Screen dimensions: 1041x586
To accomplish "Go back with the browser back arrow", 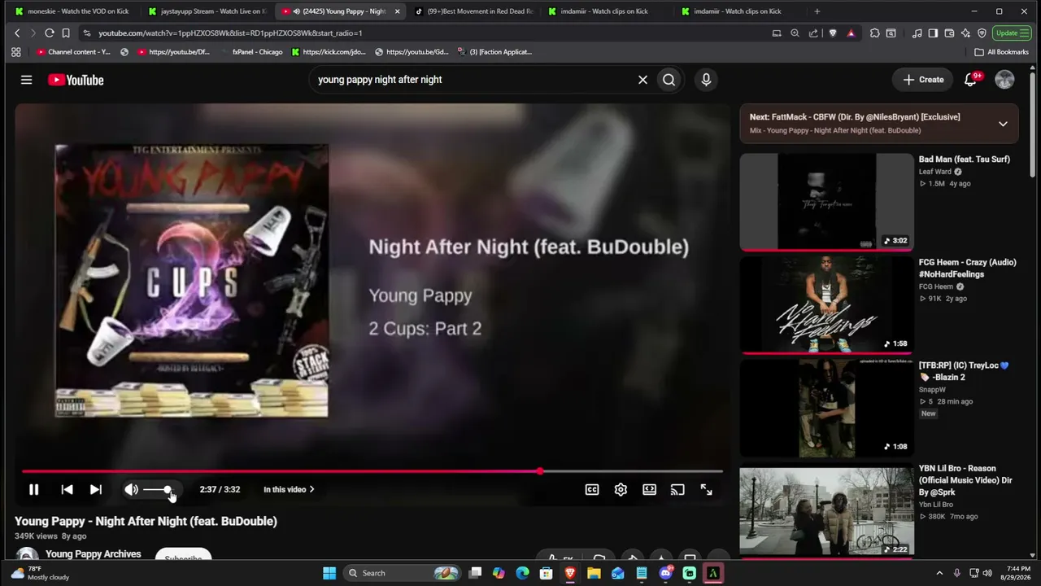I will [17, 33].
